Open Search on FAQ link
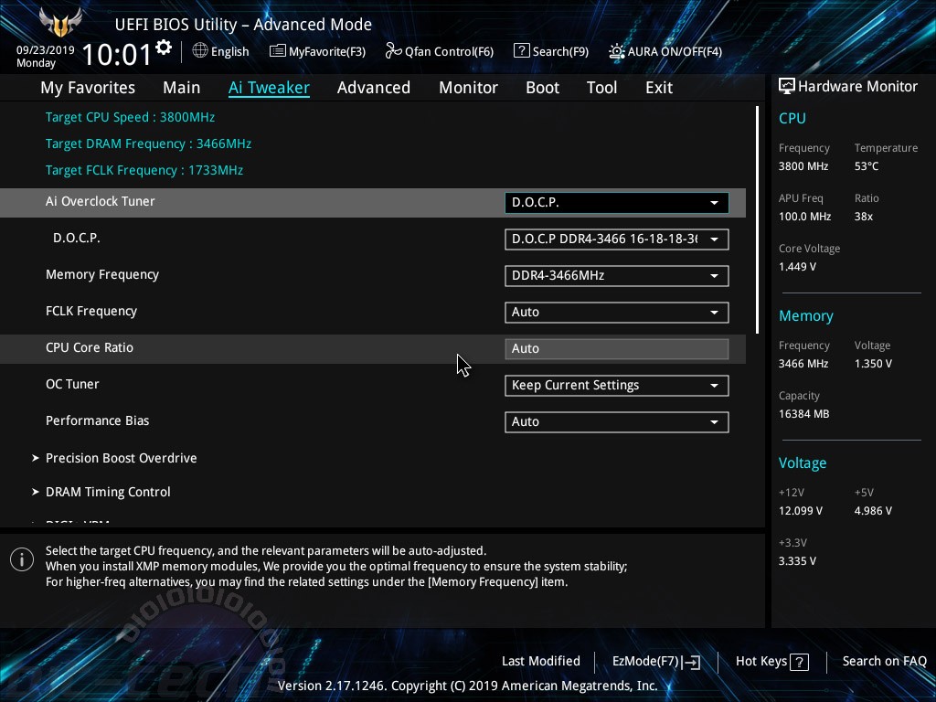The height and width of the screenshot is (702, 936). coord(884,661)
